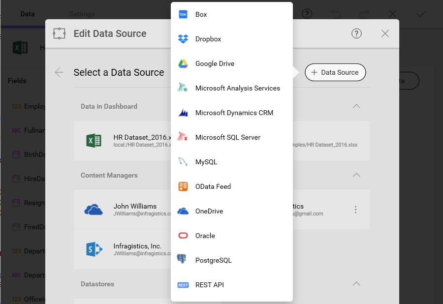443x304 pixels.
Task: Collapse the Content Managers section
Action: coord(356,175)
